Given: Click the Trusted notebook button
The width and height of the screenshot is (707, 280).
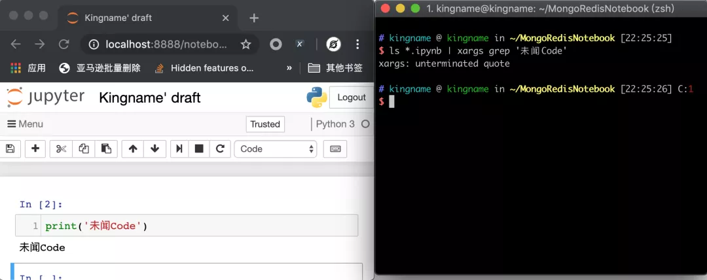Looking at the screenshot, I should click(265, 124).
